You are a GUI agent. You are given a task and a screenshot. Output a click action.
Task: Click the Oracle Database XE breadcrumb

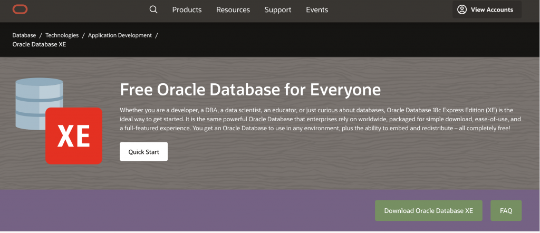tap(39, 44)
